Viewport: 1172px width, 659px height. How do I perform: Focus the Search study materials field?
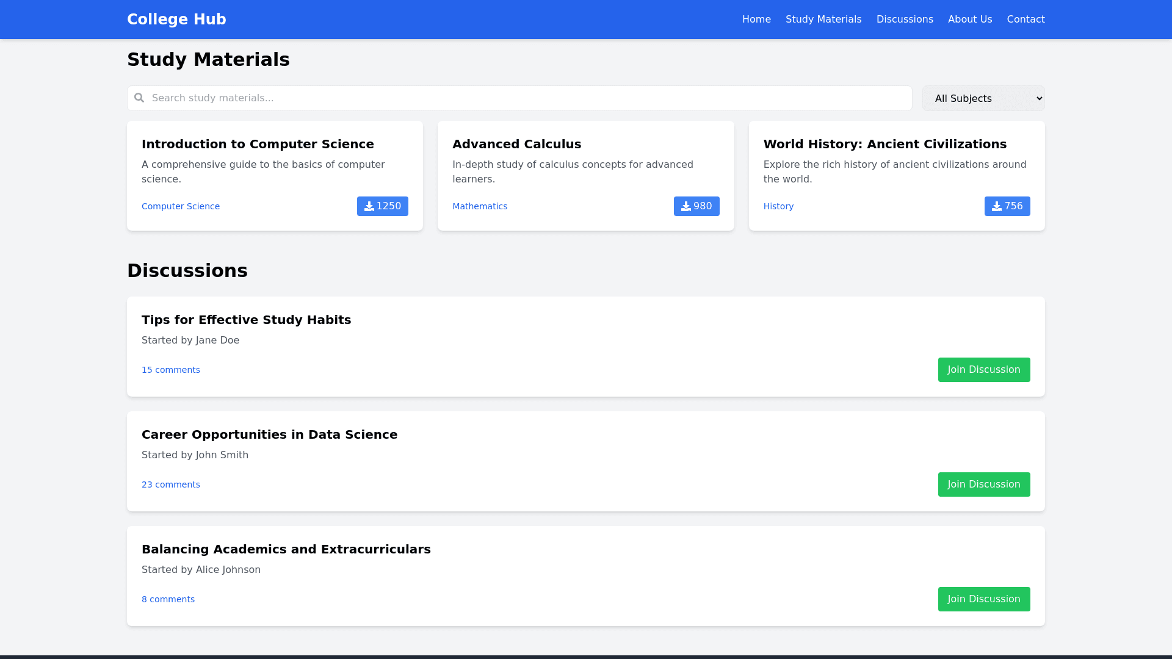pos(525,98)
